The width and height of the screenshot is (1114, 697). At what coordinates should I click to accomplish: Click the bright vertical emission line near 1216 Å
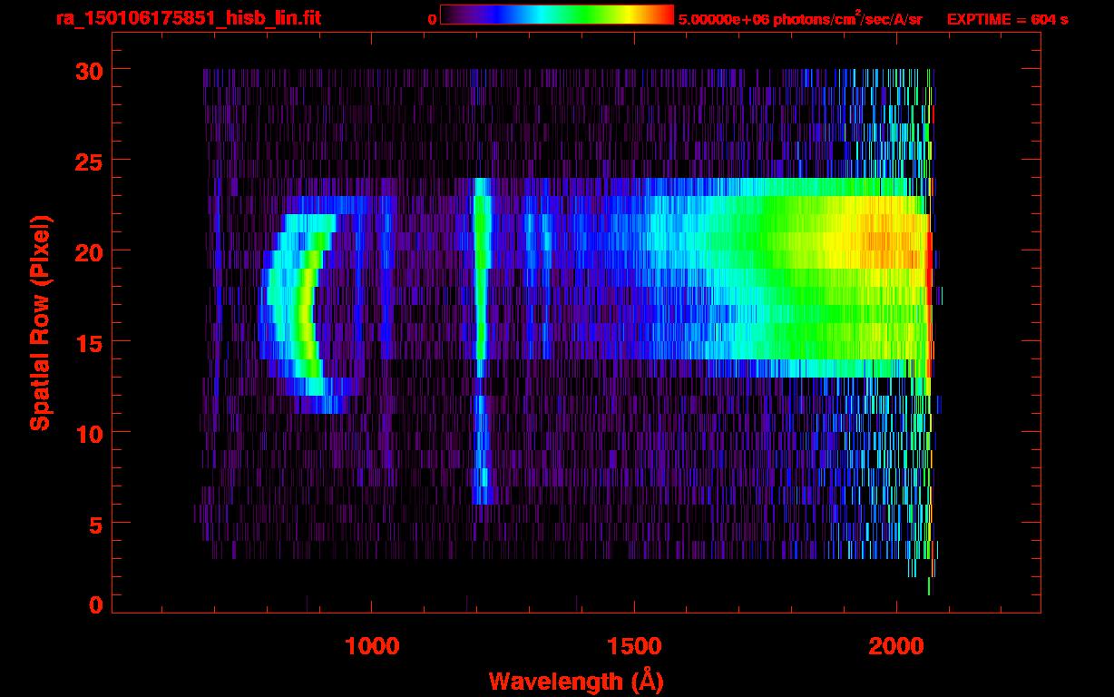point(482,272)
